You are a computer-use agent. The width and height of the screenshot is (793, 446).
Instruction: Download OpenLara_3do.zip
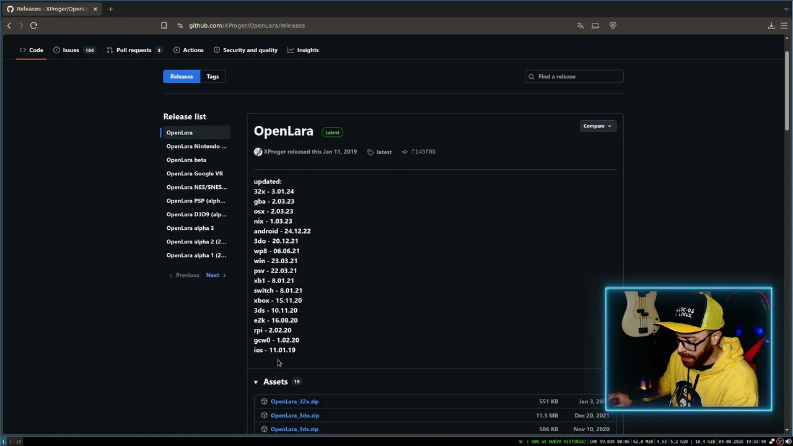[294, 416]
